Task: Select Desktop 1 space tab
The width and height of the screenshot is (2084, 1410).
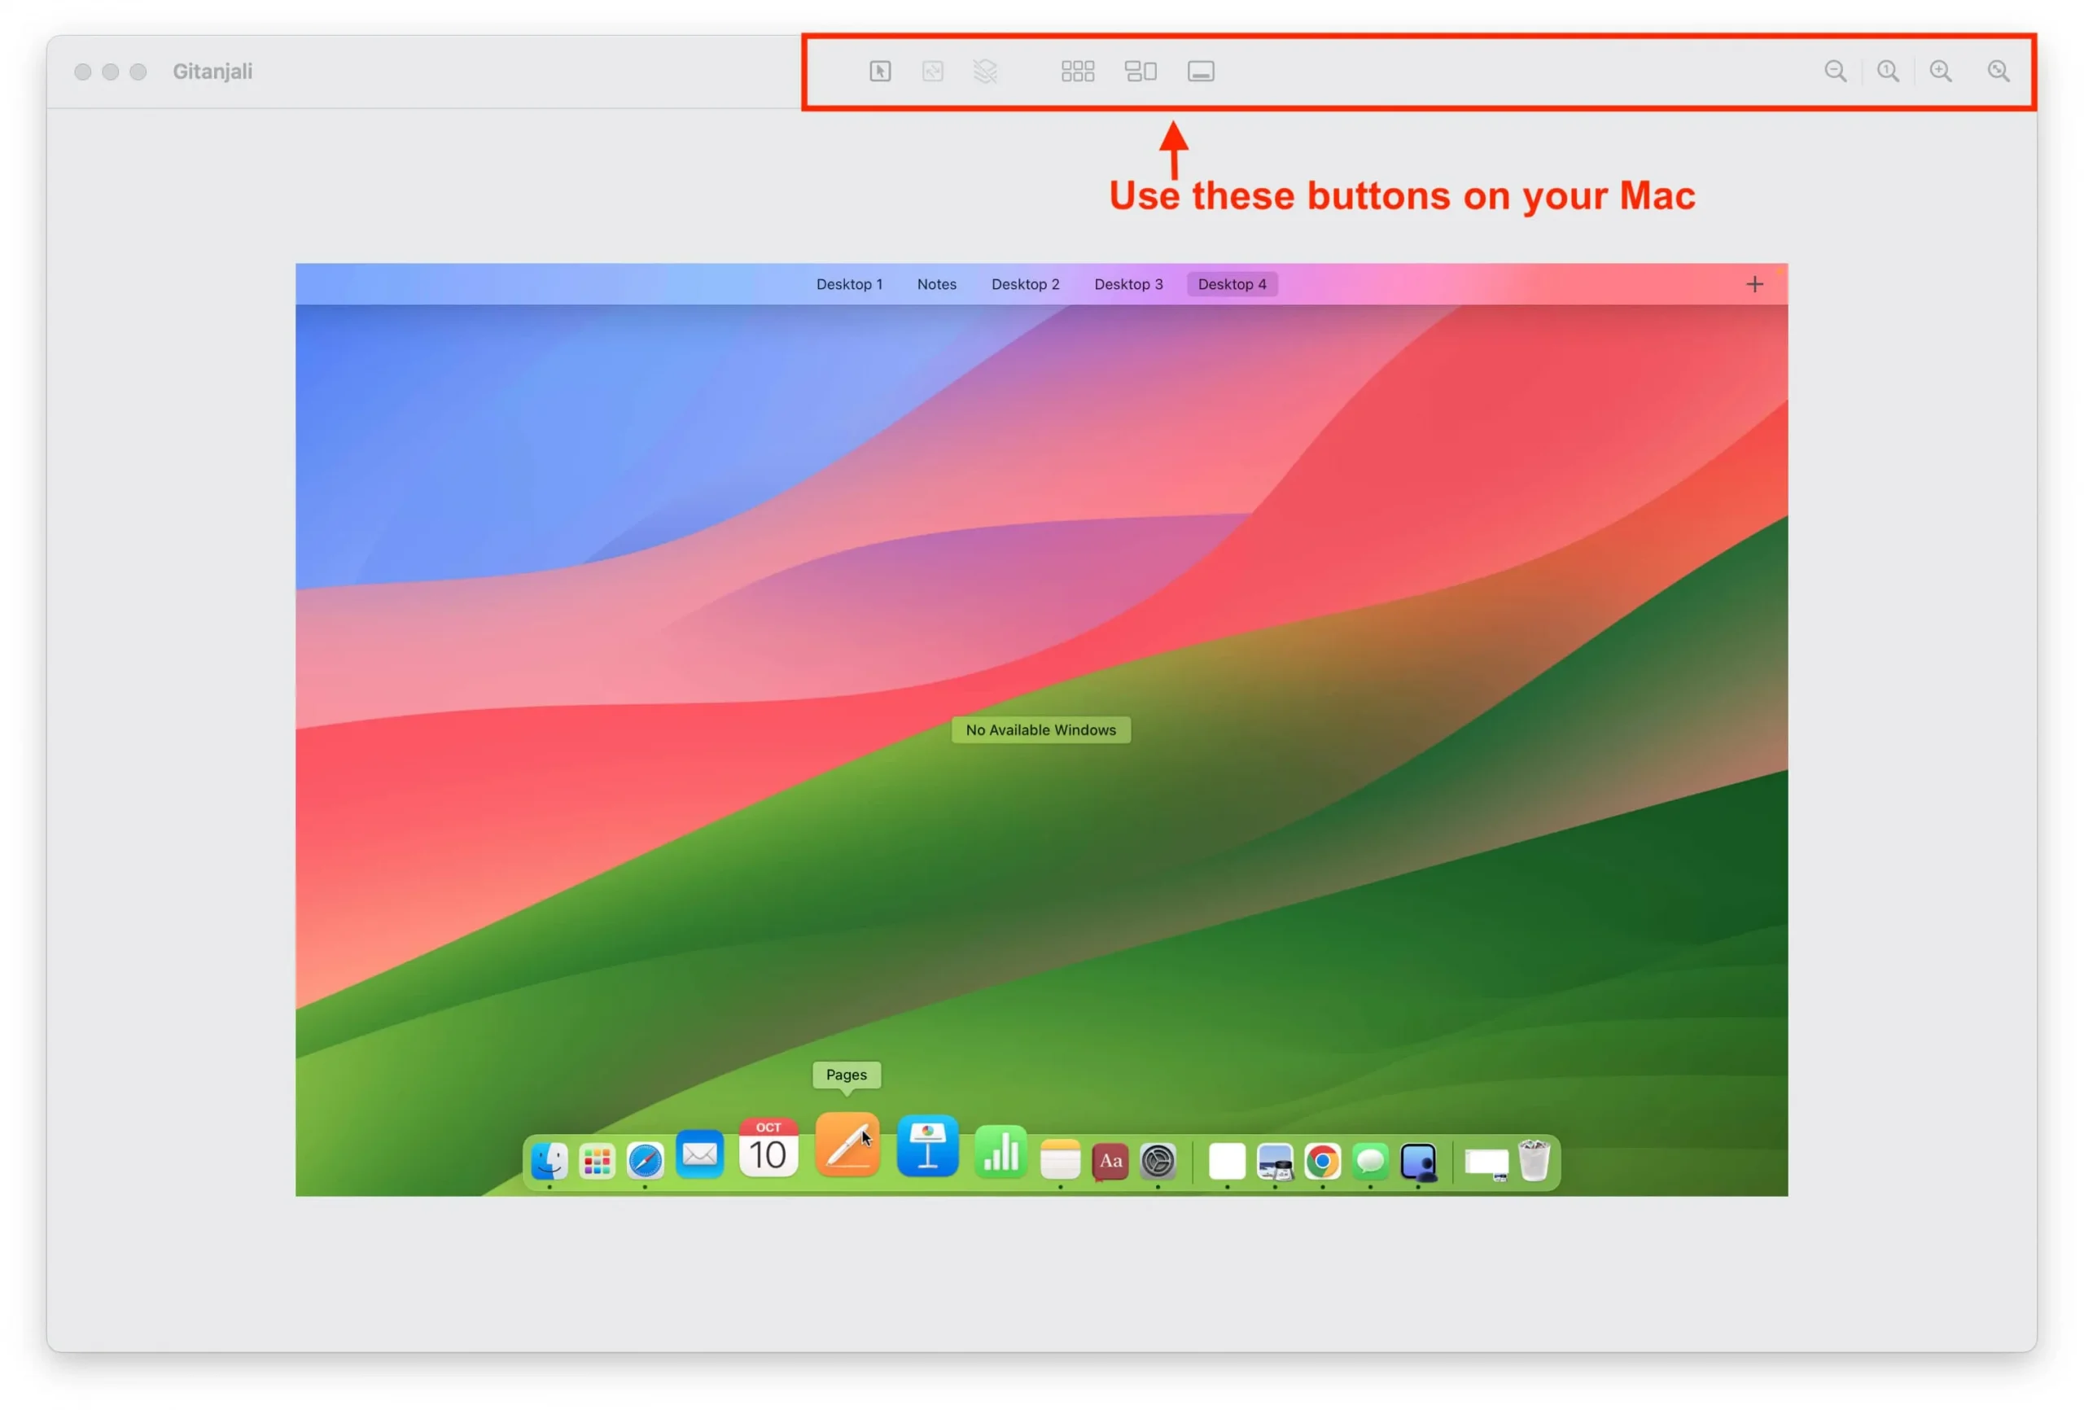Action: (849, 283)
